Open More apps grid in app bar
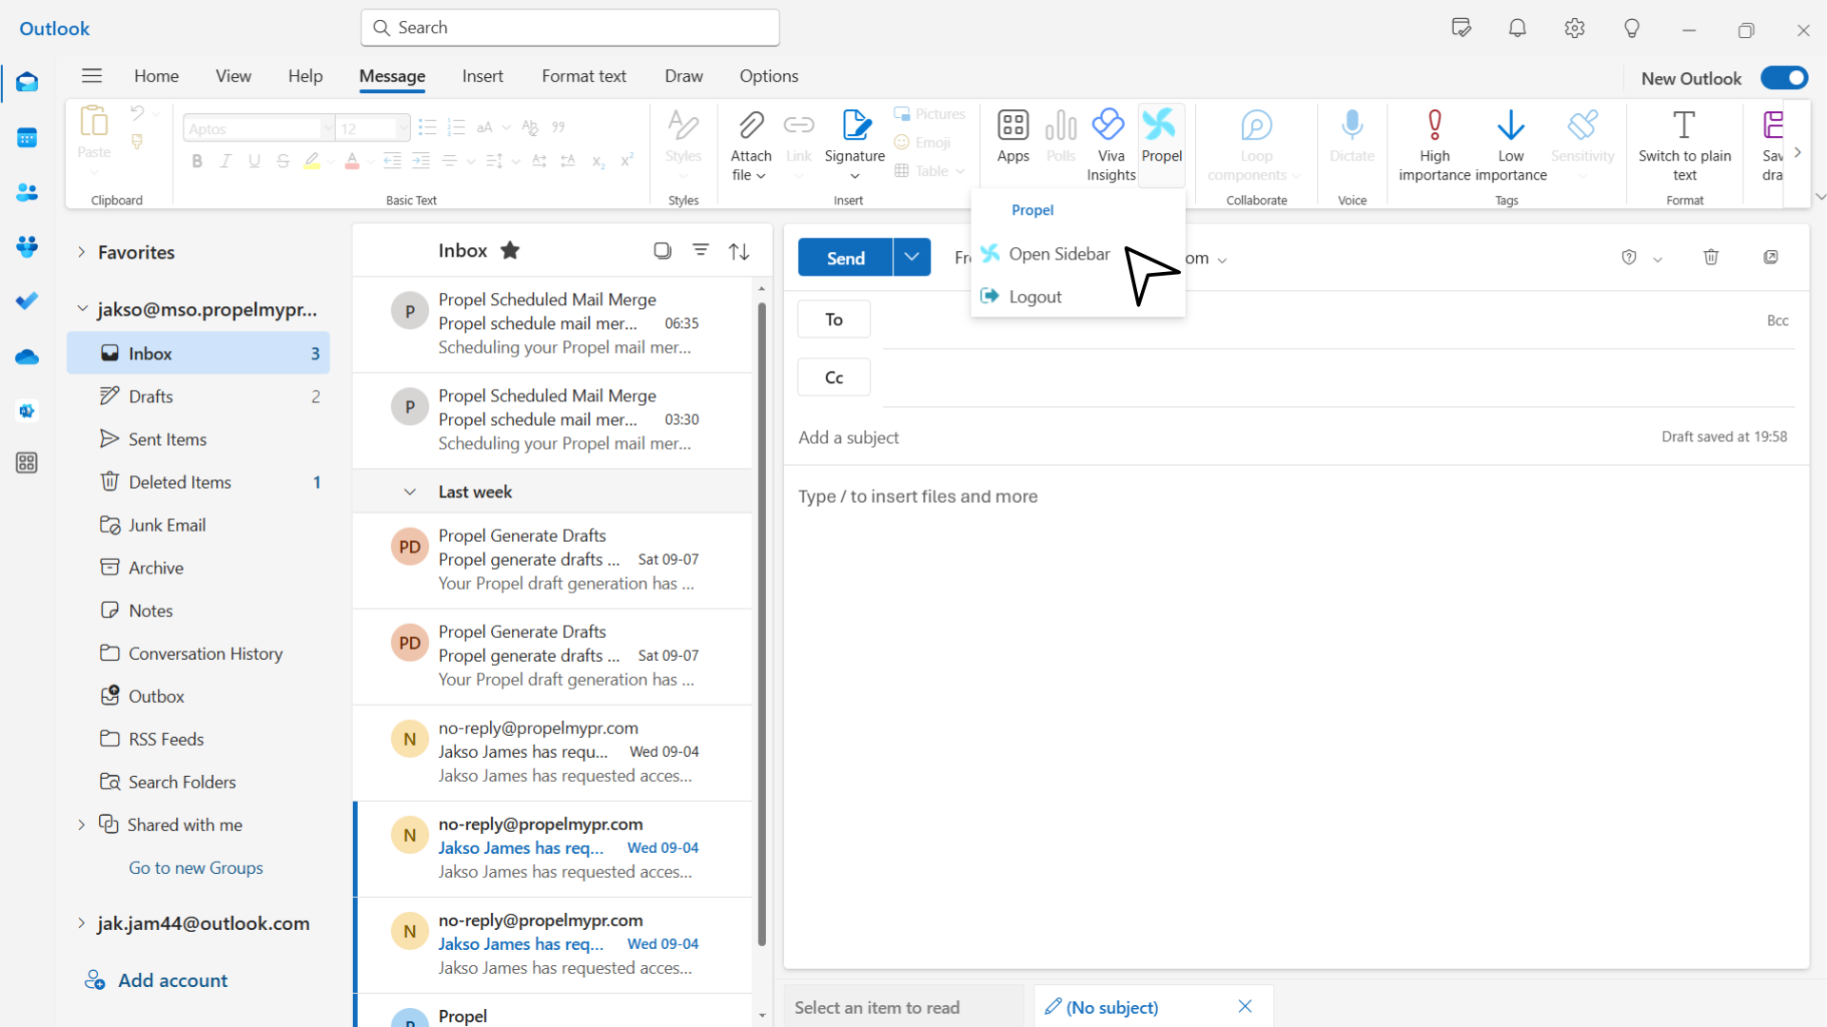Image resolution: width=1827 pixels, height=1027 pixels. [27, 463]
